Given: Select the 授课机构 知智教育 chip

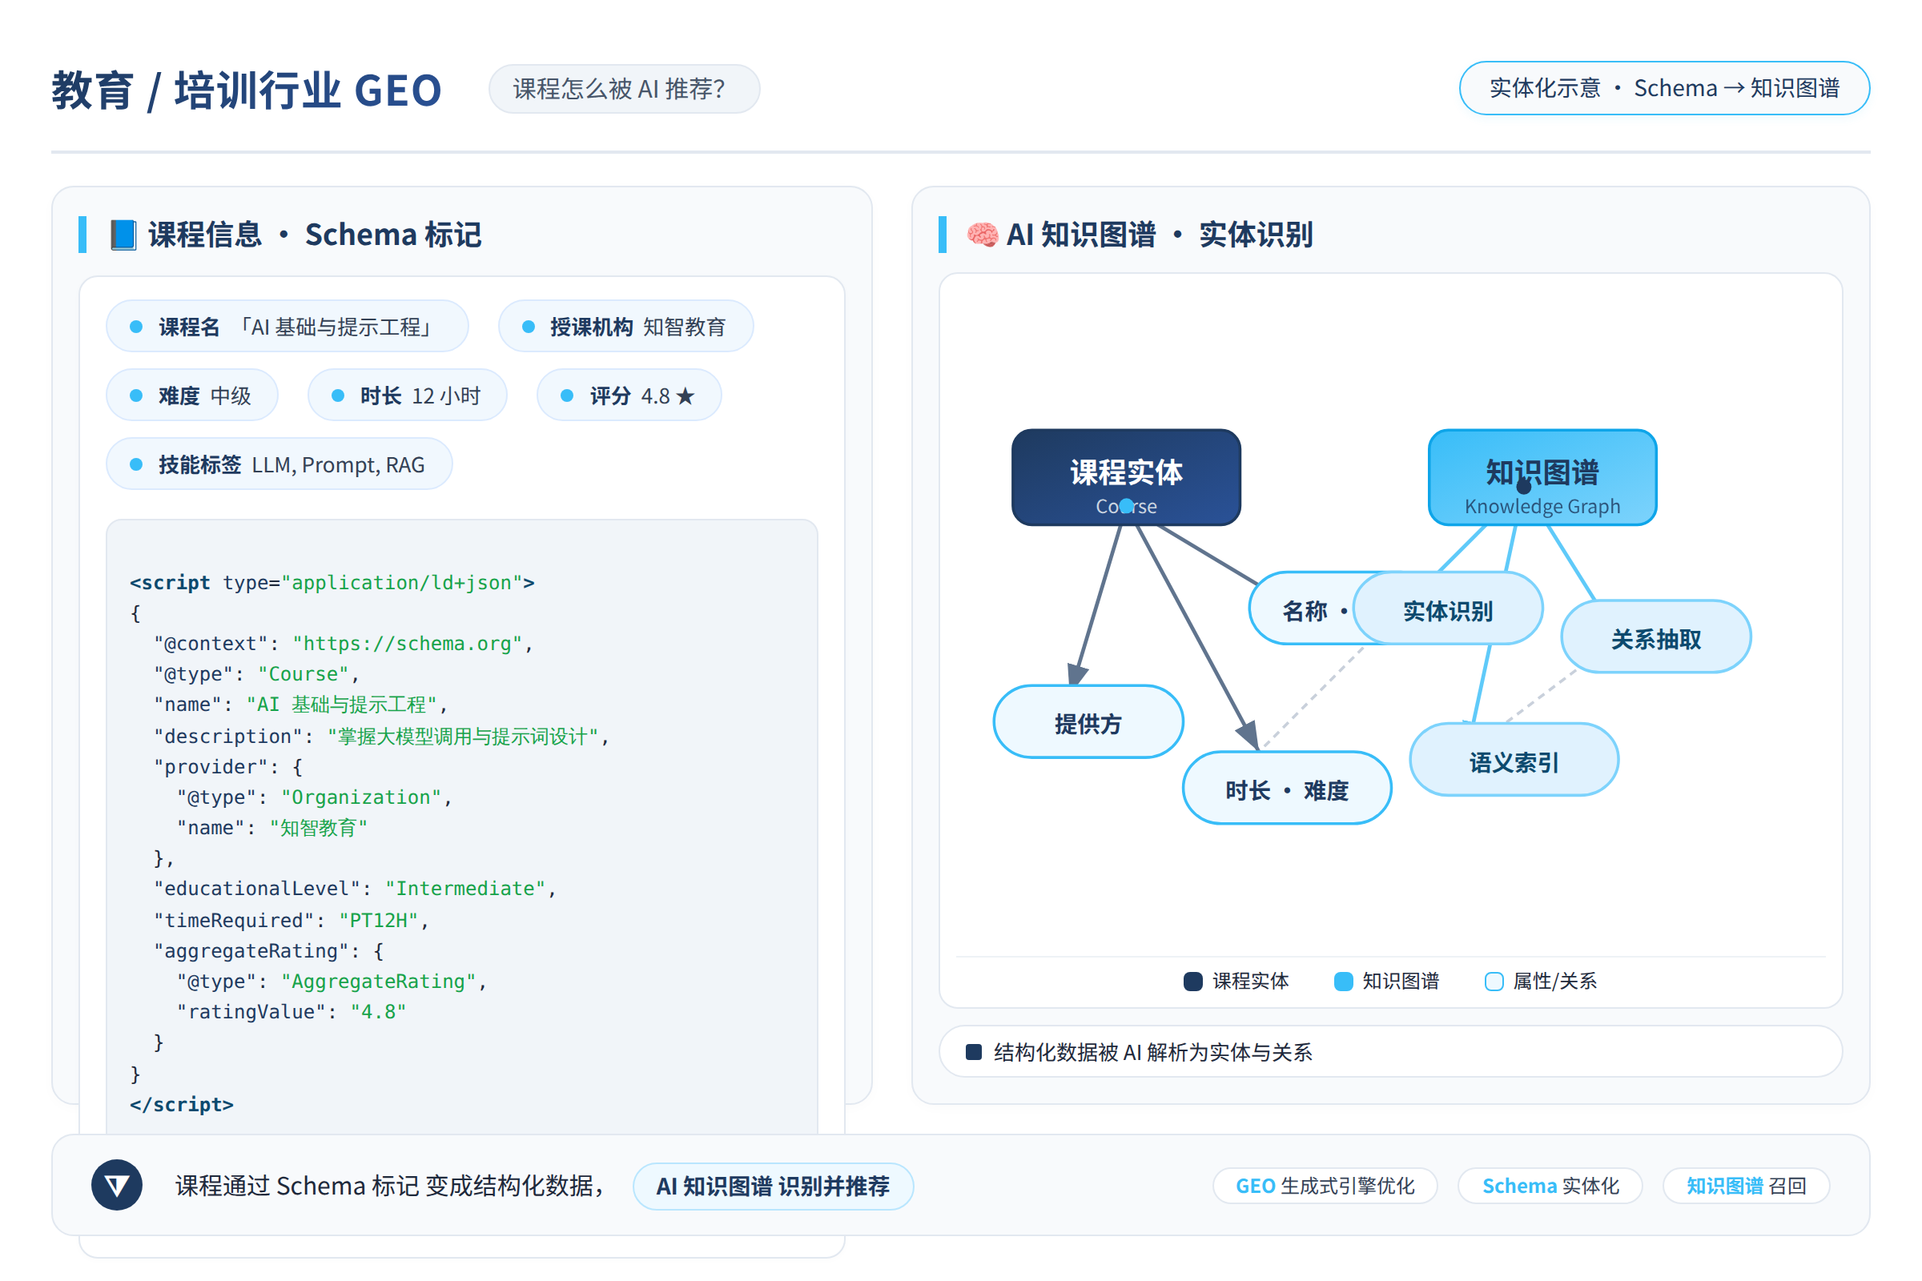Looking at the screenshot, I should (626, 327).
